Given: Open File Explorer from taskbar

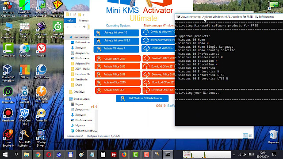Looking at the screenshot, I should (27, 155).
